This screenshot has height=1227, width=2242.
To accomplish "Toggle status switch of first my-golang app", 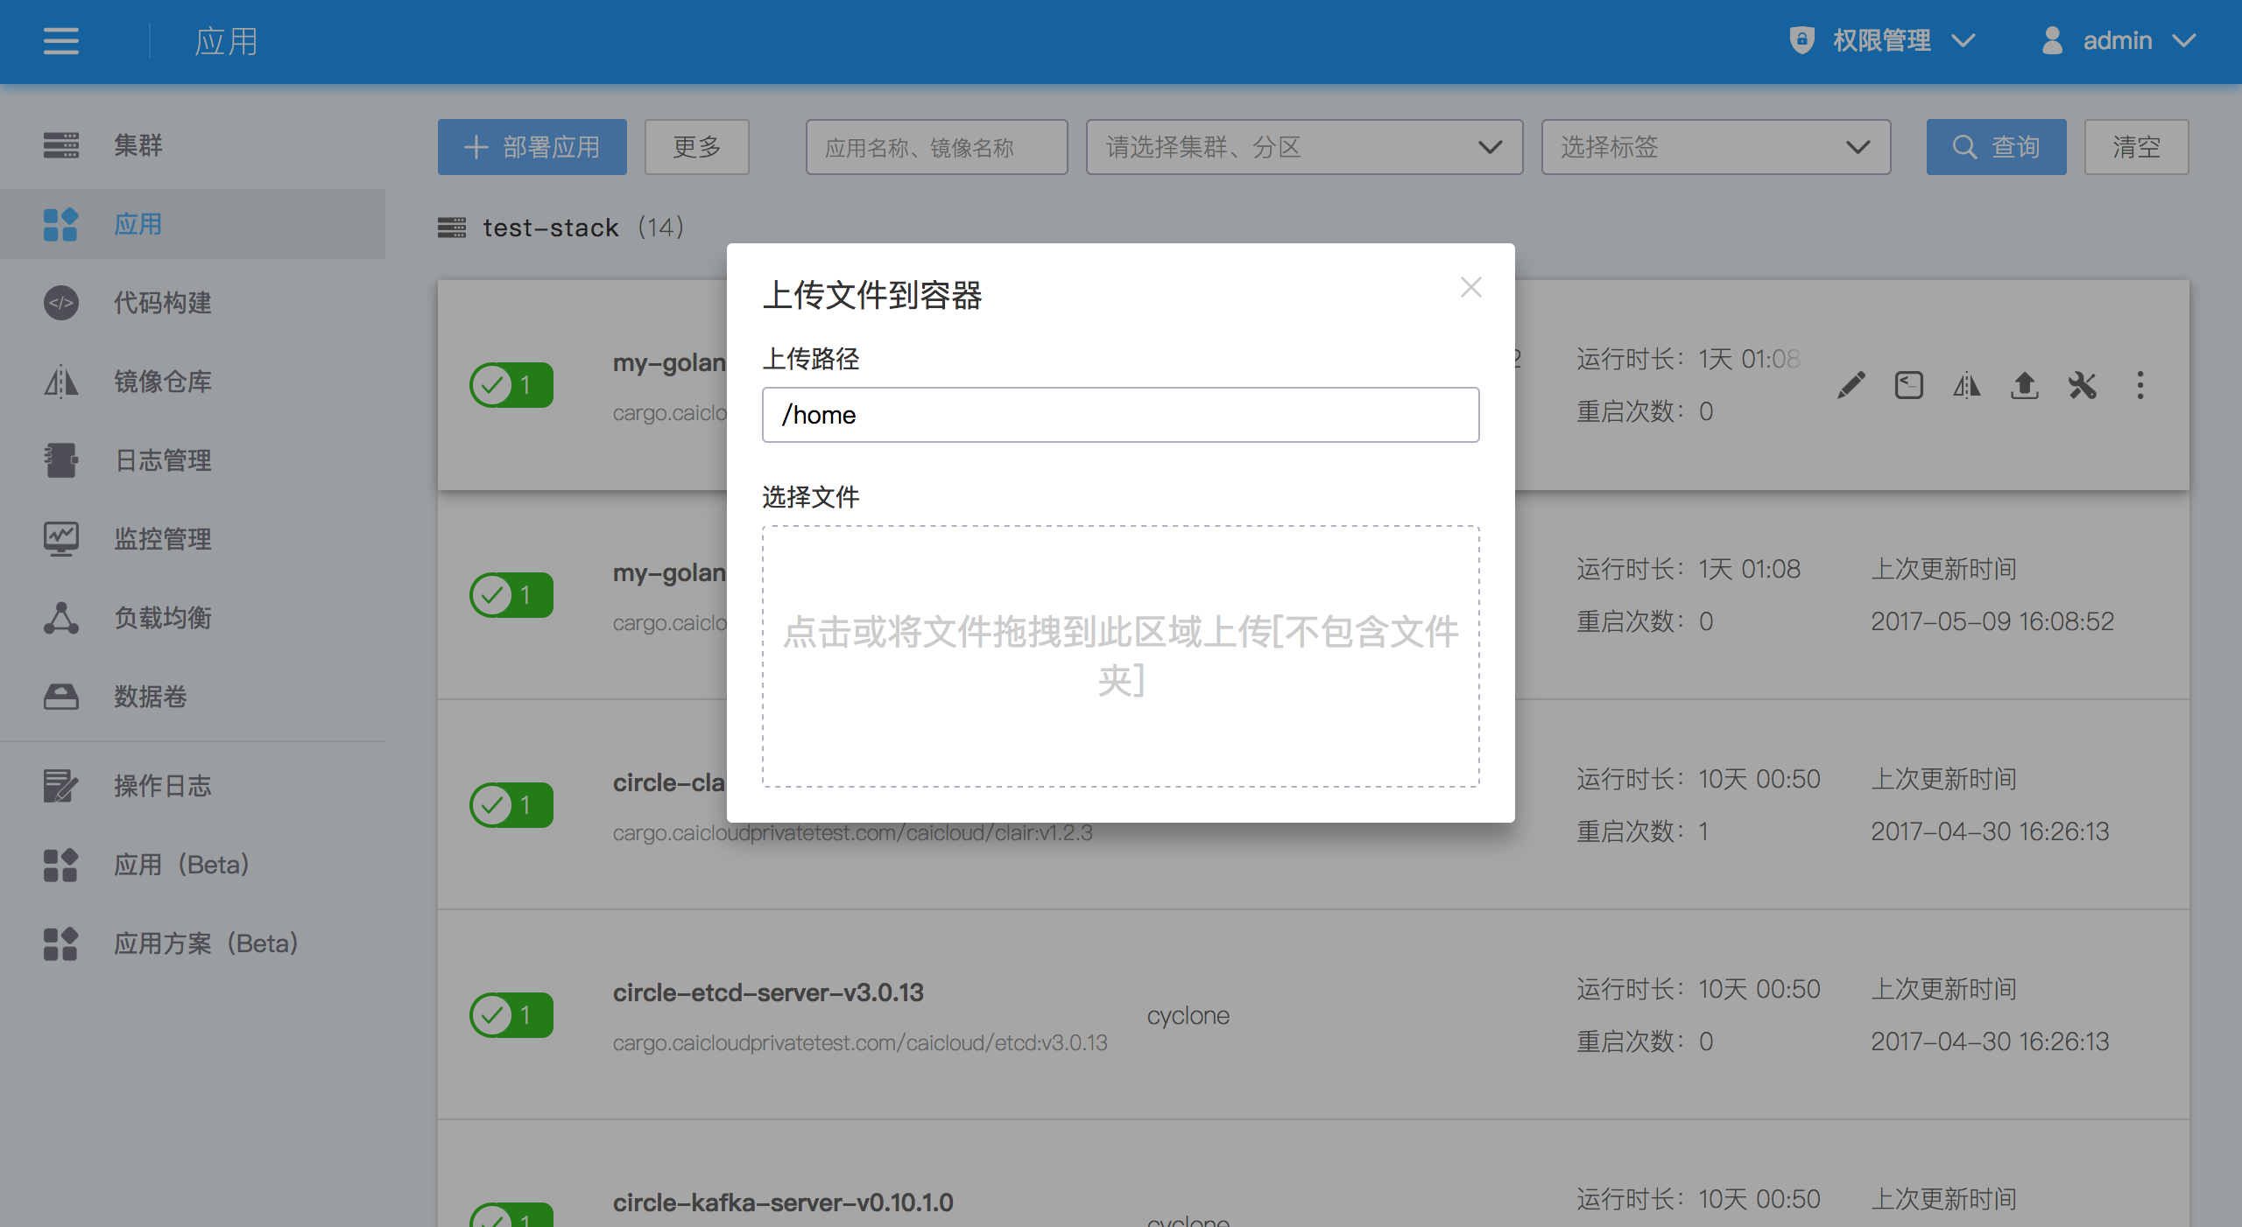I will [x=511, y=385].
